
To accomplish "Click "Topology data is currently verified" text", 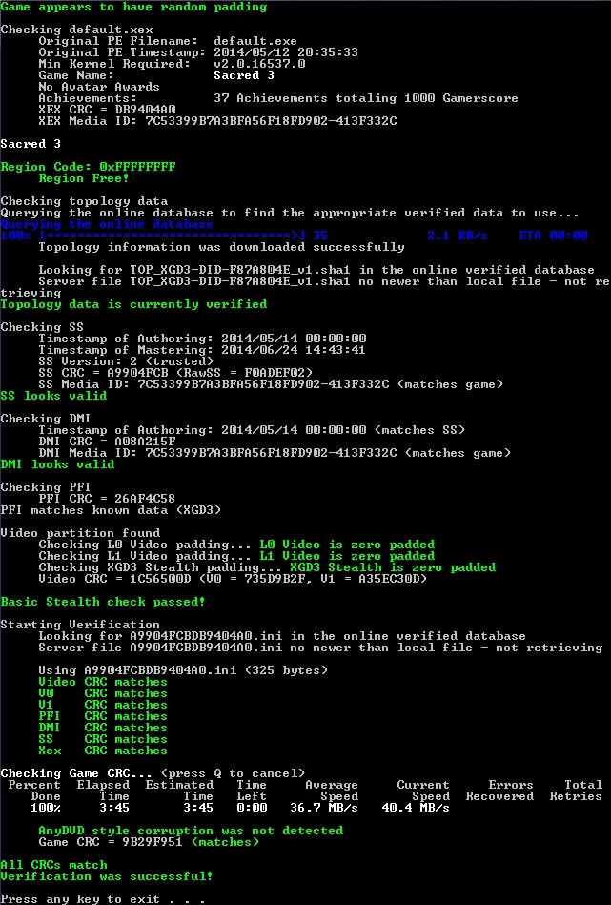I will (x=133, y=304).
